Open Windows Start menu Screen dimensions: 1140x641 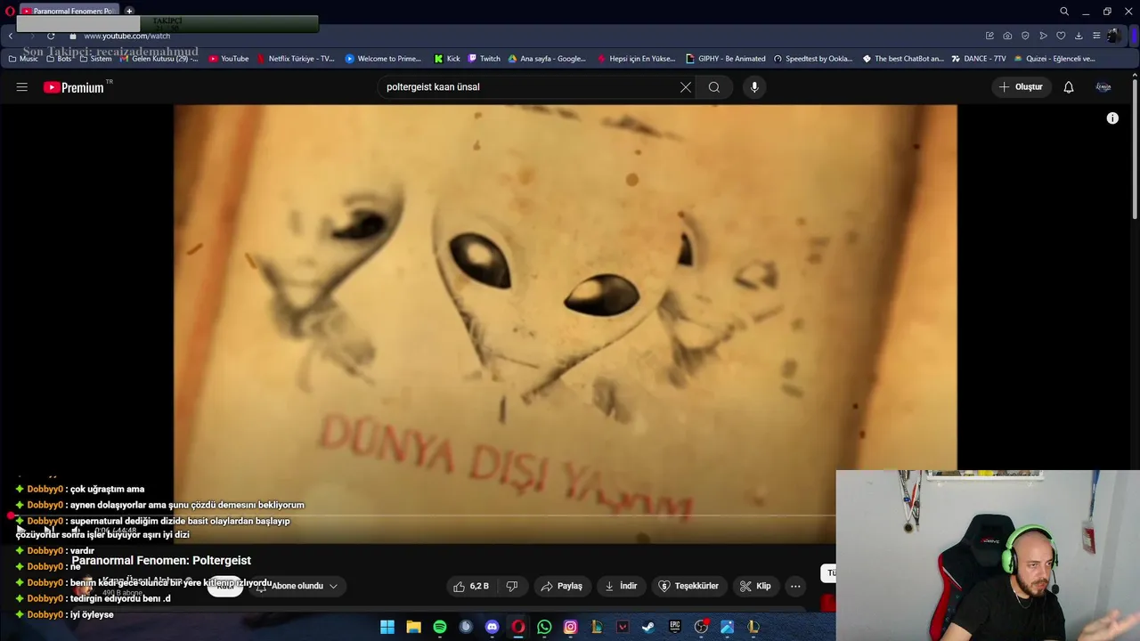(387, 627)
